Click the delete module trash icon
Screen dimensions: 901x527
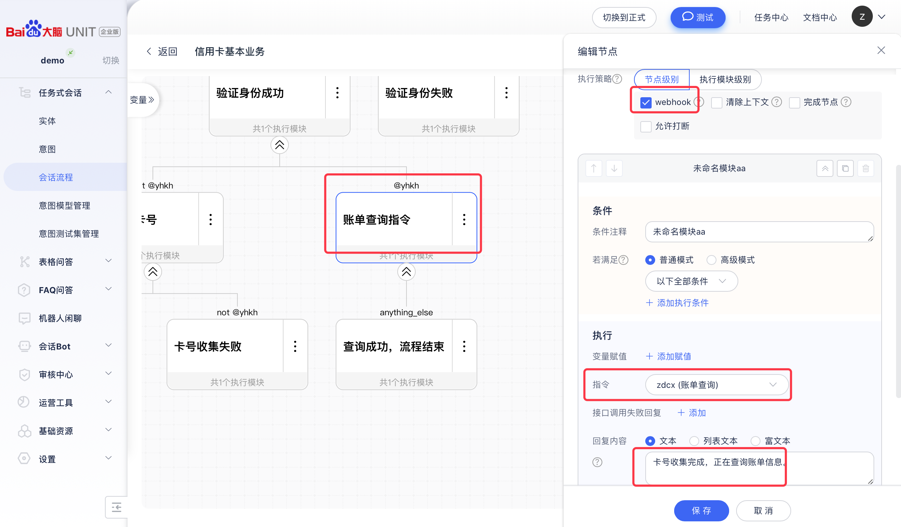(865, 168)
